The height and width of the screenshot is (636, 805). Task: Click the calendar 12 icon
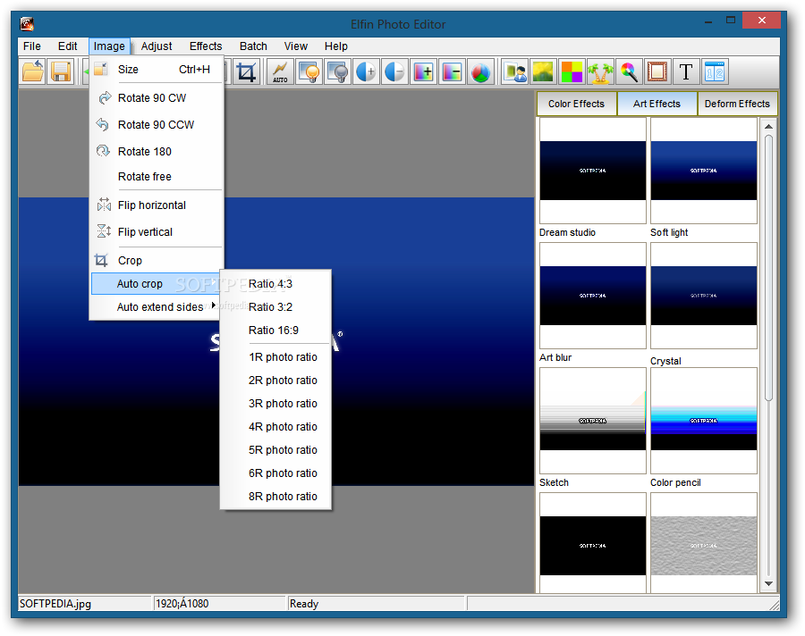715,71
